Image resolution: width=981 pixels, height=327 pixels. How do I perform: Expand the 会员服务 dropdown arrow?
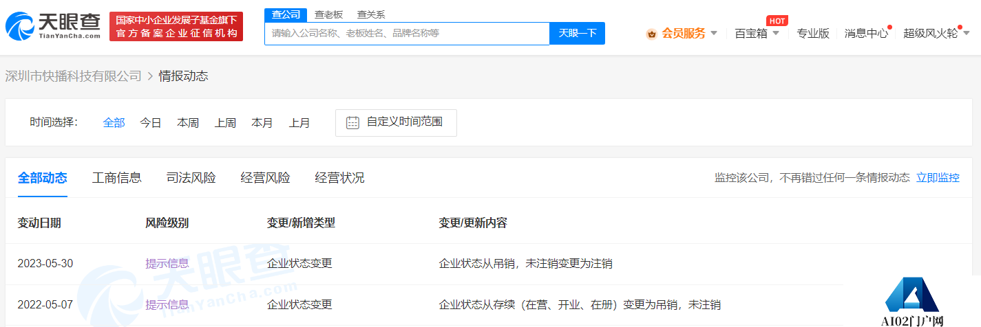click(714, 33)
